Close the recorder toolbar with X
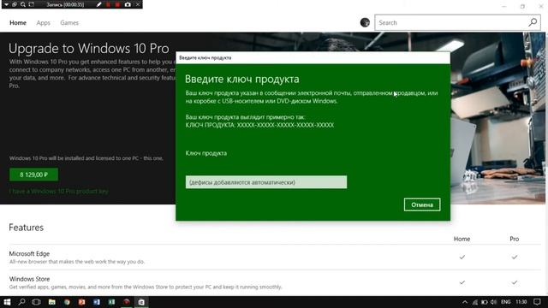Image resolution: width=548 pixels, height=308 pixels. click(138, 4)
